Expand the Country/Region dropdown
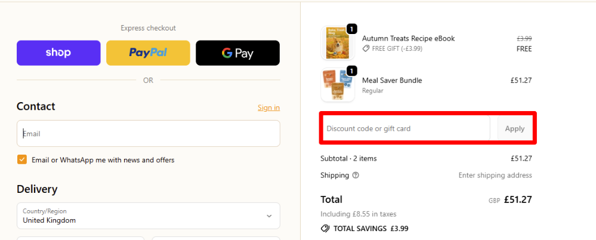The height and width of the screenshot is (240, 596). (x=148, y=216)
